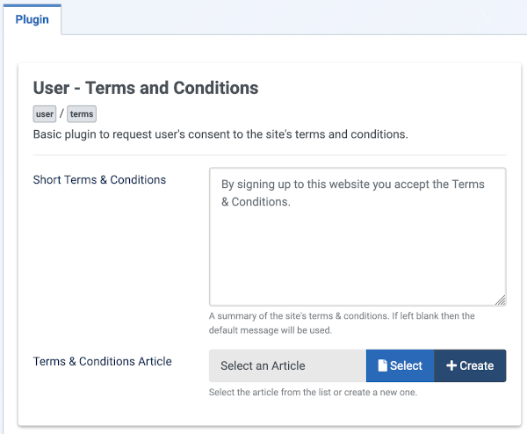This screenshot has height=434, width=527.
Task: Focus the Short Terms & Conditions text area
Action: click(x=357, y=236)
